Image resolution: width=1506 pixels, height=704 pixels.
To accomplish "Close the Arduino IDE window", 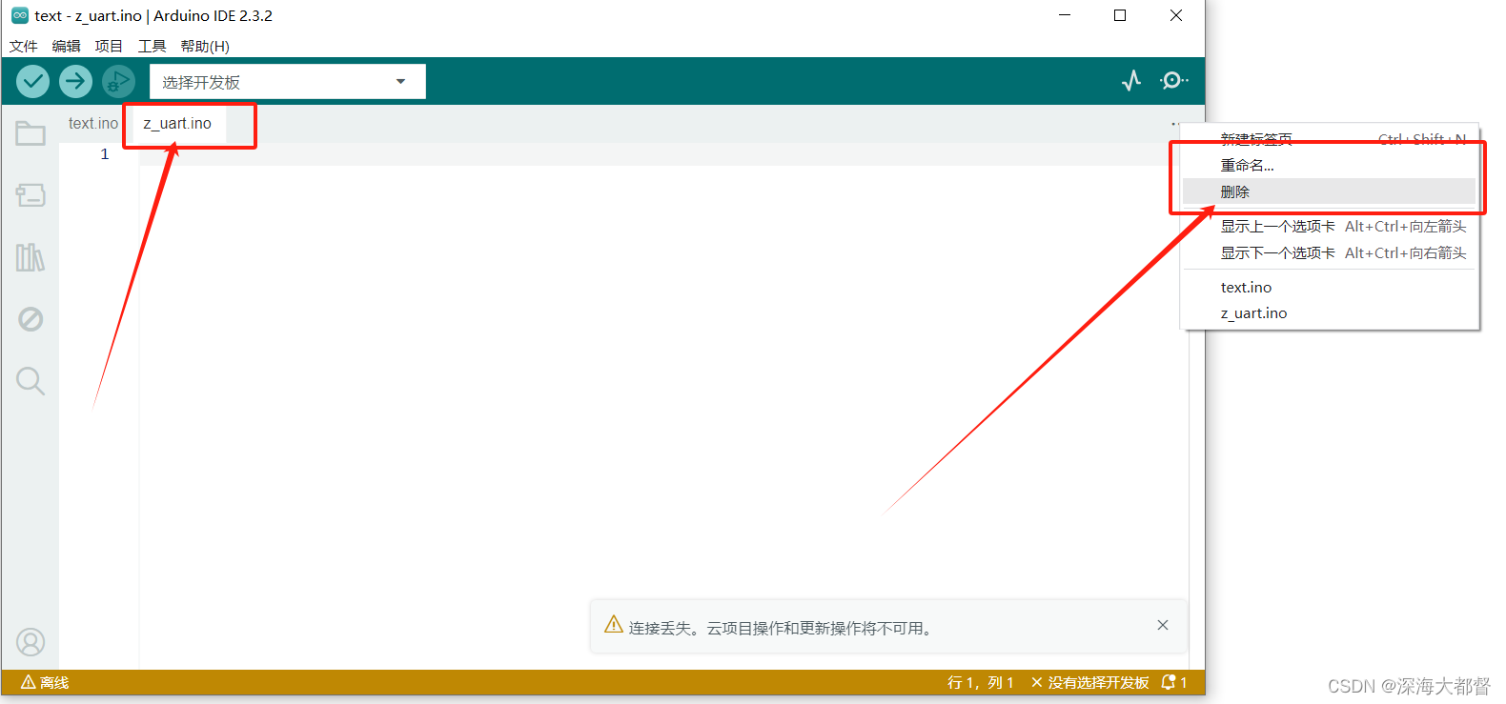I will click(x=1176, y=15).
